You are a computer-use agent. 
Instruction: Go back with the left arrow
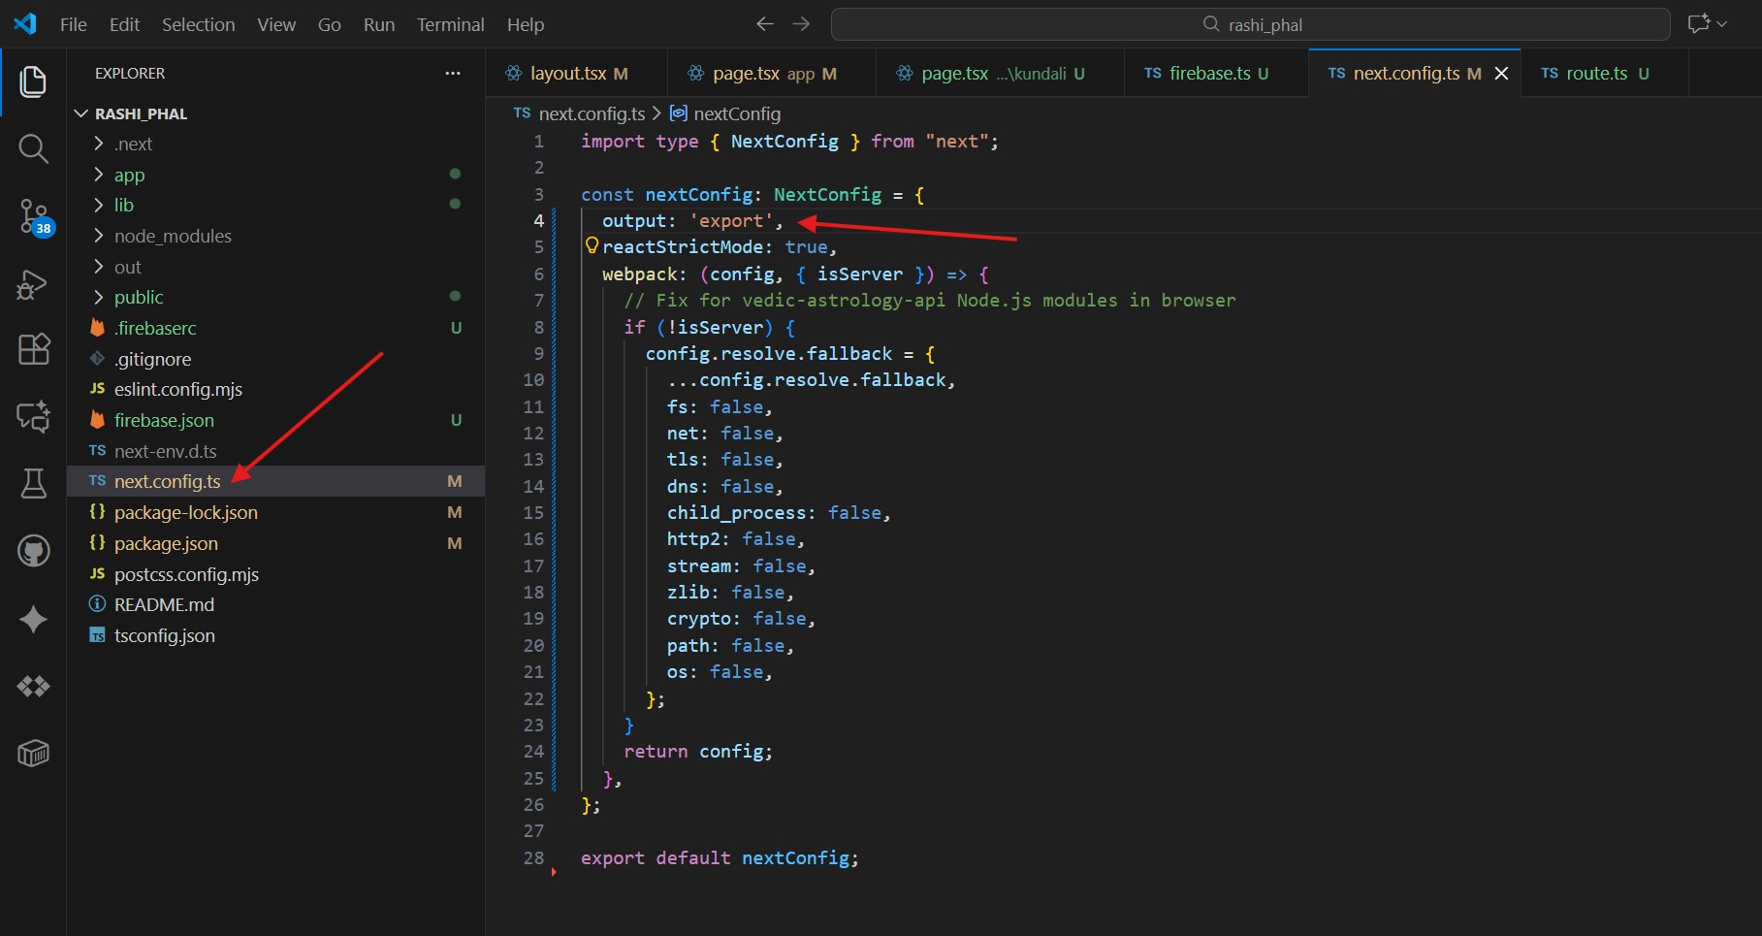pos(764,24)
